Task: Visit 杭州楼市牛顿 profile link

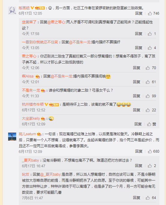Action: pos(33,104)
